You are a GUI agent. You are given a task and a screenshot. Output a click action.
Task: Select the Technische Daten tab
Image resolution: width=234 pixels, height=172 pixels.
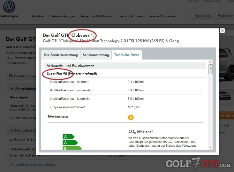(x=126, y=55)
